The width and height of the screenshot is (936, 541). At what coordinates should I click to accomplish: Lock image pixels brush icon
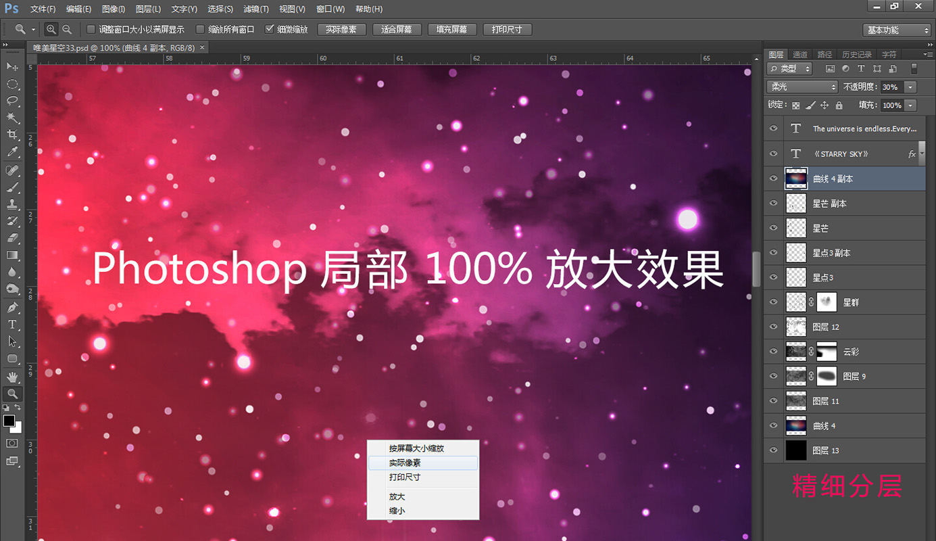click(x=810, y=105)
